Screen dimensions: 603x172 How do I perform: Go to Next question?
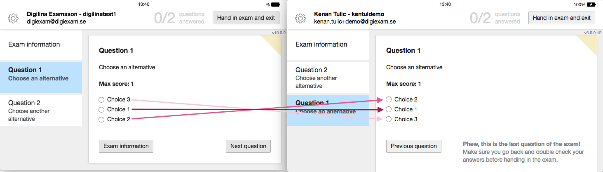coord(248,146)
